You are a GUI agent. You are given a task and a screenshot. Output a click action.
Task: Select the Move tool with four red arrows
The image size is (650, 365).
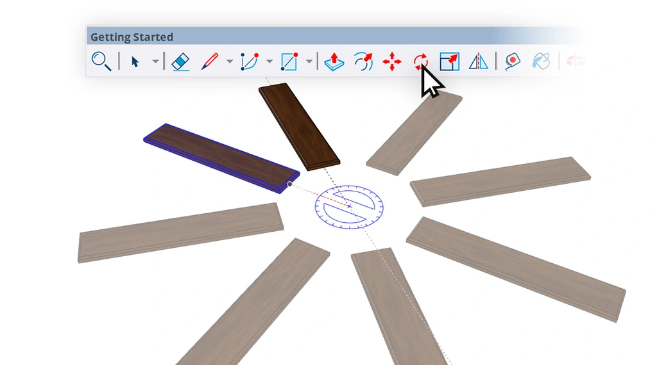391,61
